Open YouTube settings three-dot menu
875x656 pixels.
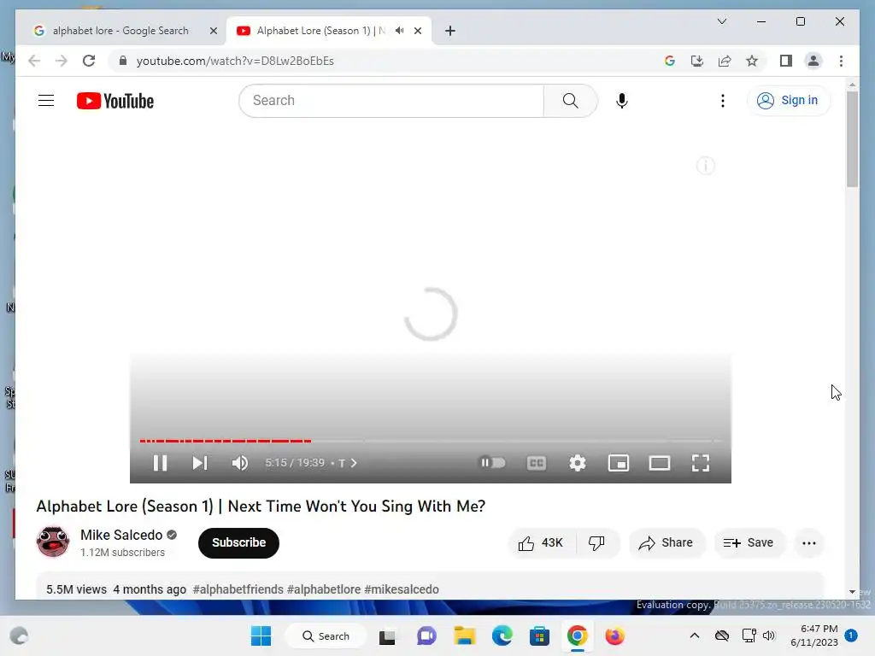coord(723,101)
